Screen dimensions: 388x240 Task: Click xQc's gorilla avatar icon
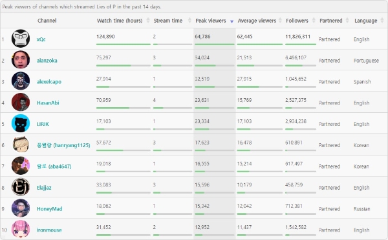(x=21, y=39)
